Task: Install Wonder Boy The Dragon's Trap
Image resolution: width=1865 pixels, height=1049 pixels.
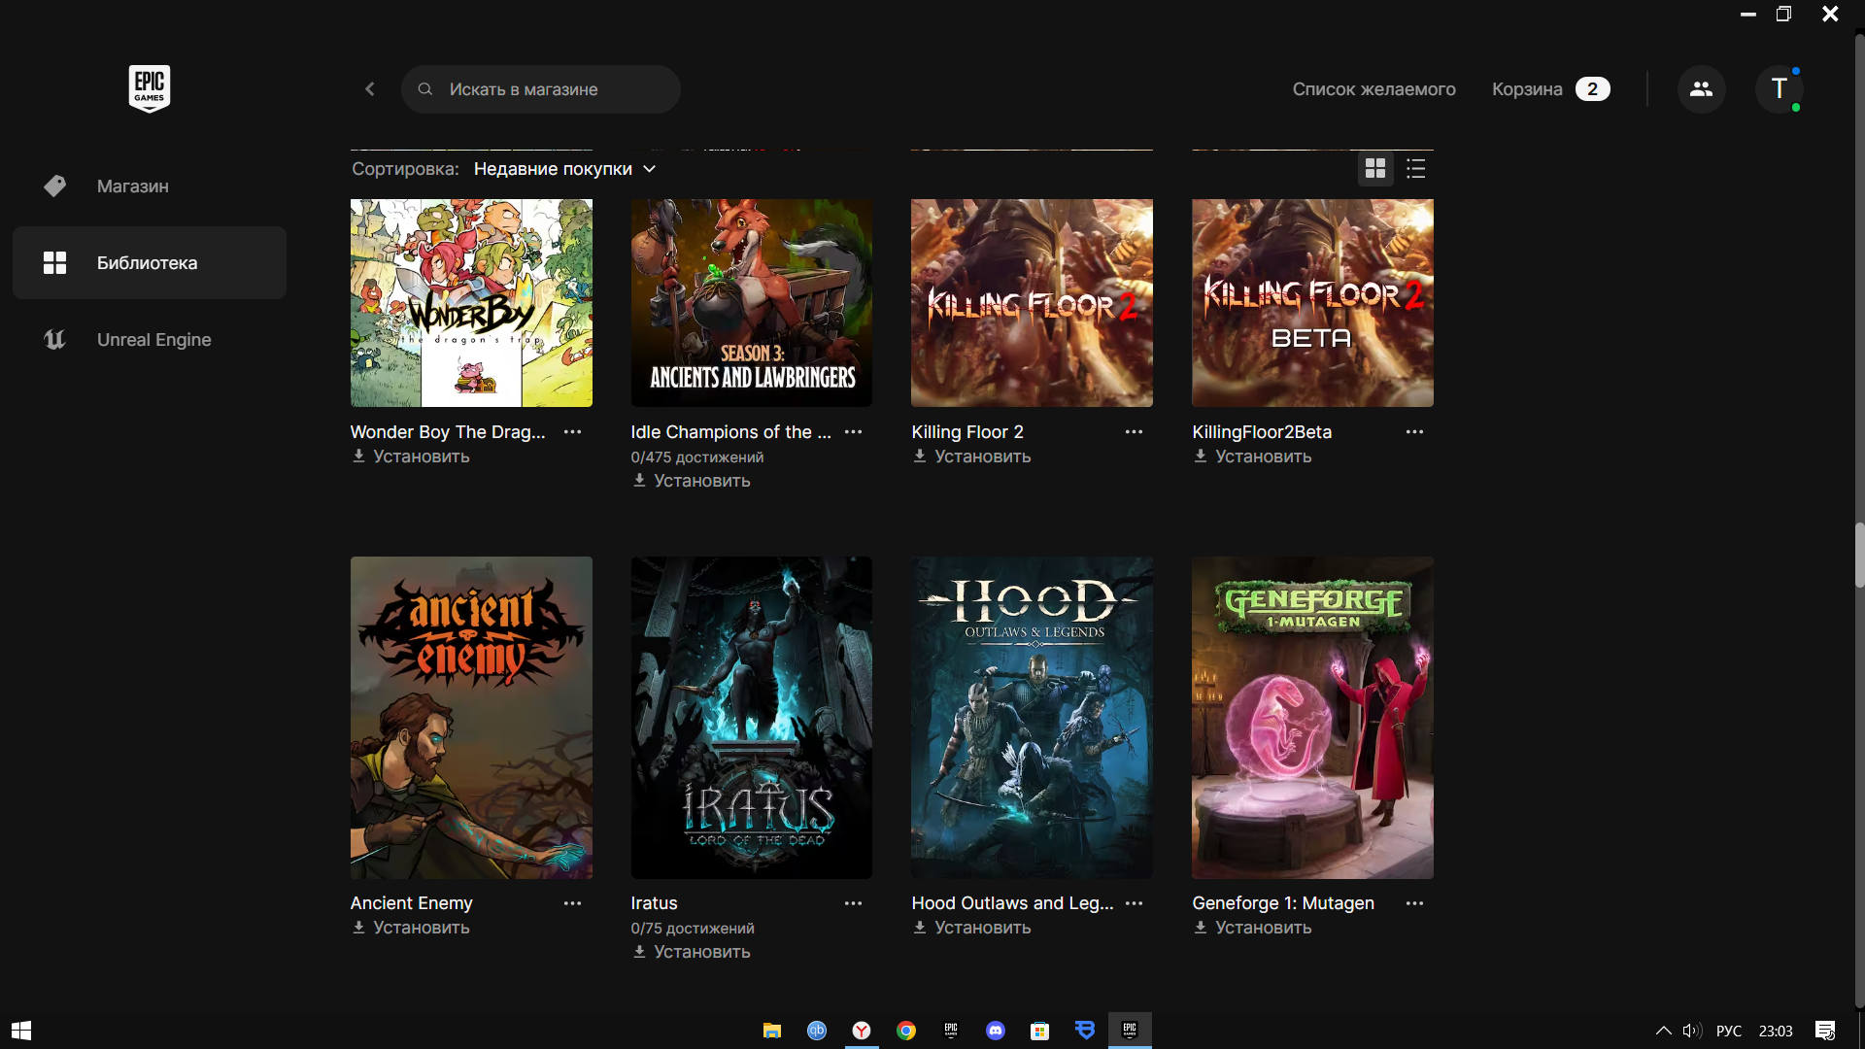Action: (x=411, y=457)
